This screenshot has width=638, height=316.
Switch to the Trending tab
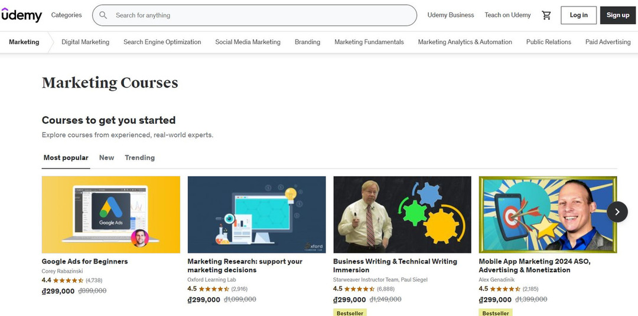(x=139, y=157)
